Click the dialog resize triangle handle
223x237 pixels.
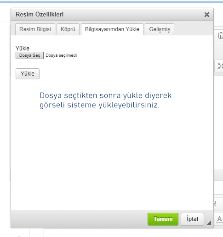pos(209,223)
